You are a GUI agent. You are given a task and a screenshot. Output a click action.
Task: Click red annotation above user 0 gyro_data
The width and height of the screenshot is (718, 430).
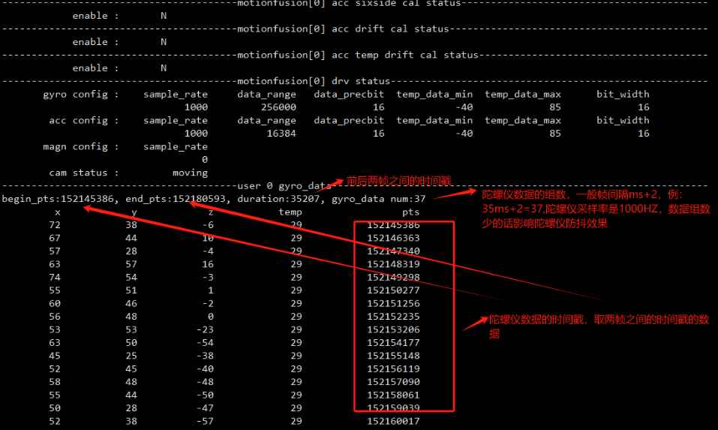point(399,181)
